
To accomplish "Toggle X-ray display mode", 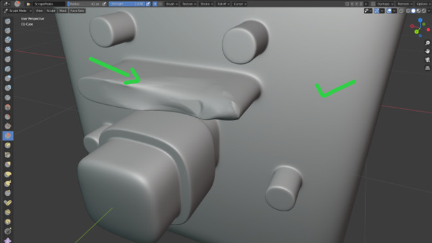I will [x=401, y=11].
